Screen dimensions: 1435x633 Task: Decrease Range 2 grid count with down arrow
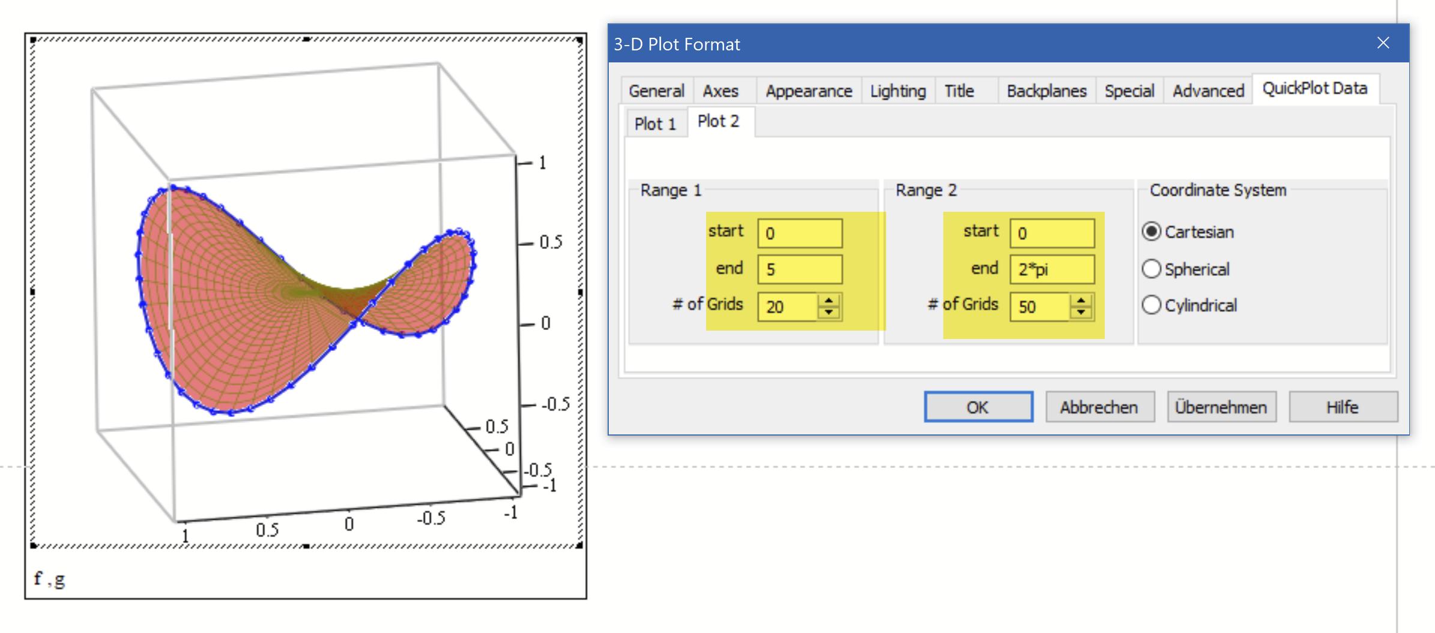click(1081, 312)
